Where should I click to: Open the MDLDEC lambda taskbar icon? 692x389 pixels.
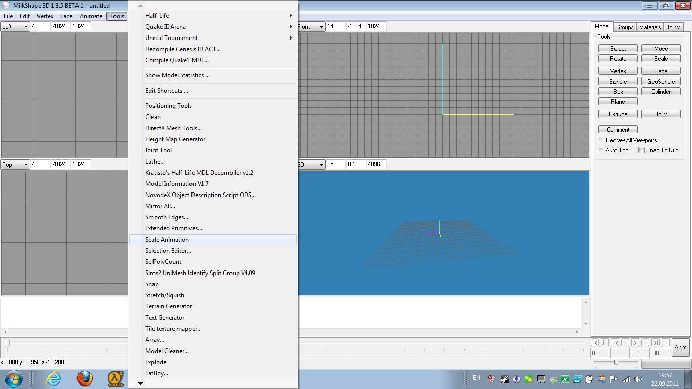tap(116, 378)
